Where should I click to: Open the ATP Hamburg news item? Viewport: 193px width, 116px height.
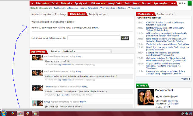167,35
